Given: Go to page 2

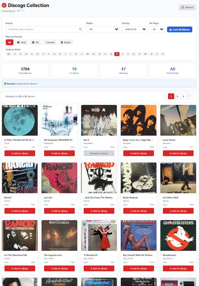Looking at the screenshot, I should point(177,96).
